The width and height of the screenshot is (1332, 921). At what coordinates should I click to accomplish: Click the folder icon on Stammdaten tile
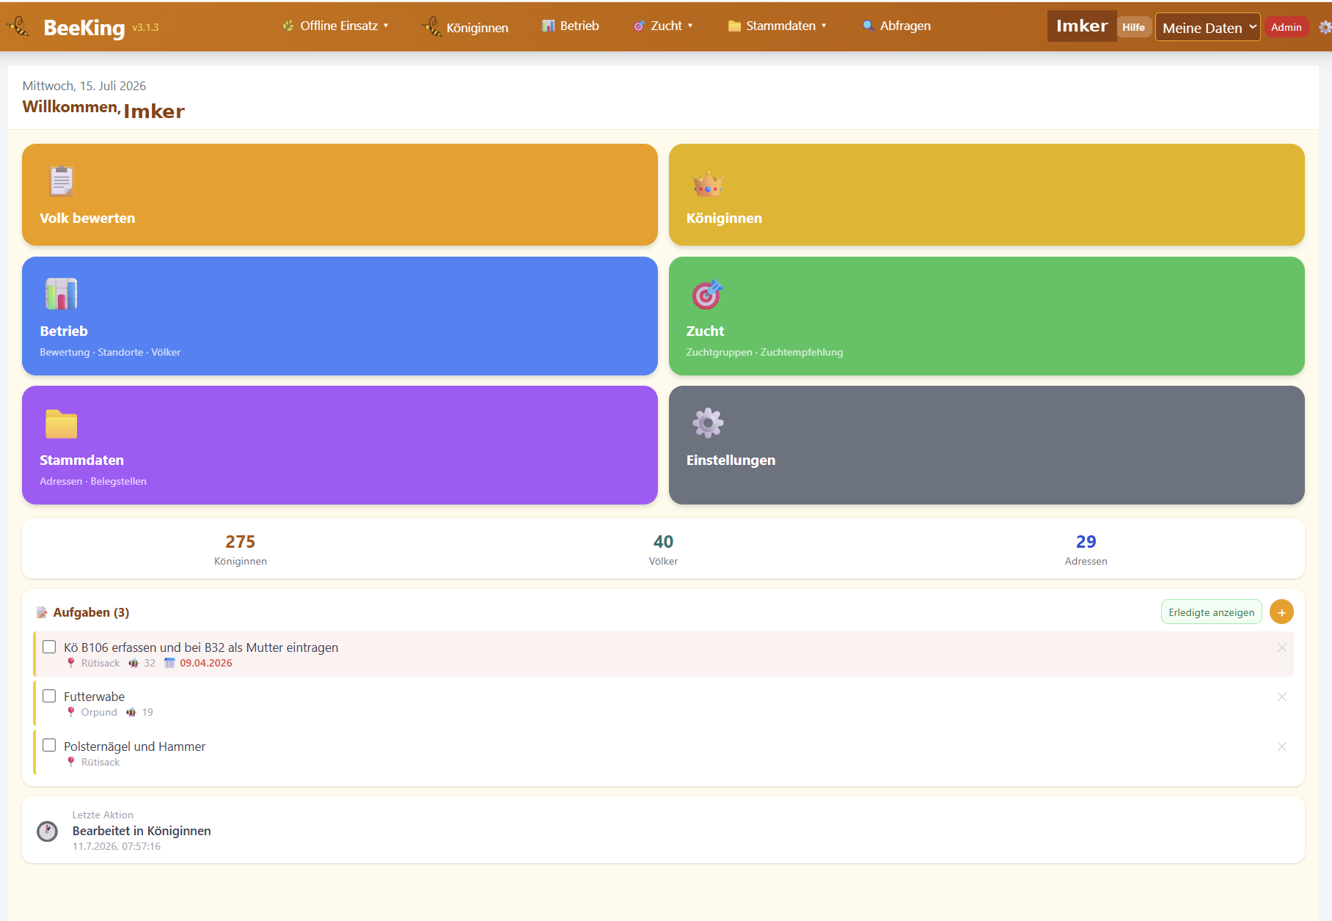coord(62,424)
